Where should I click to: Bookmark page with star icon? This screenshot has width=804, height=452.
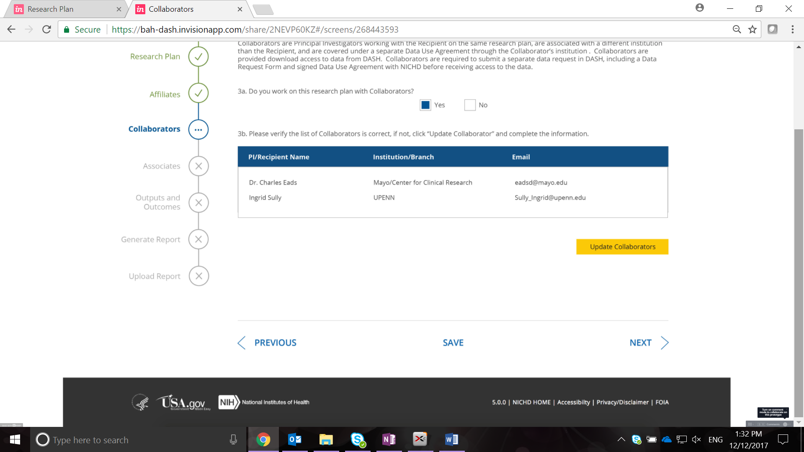(752, 29)
